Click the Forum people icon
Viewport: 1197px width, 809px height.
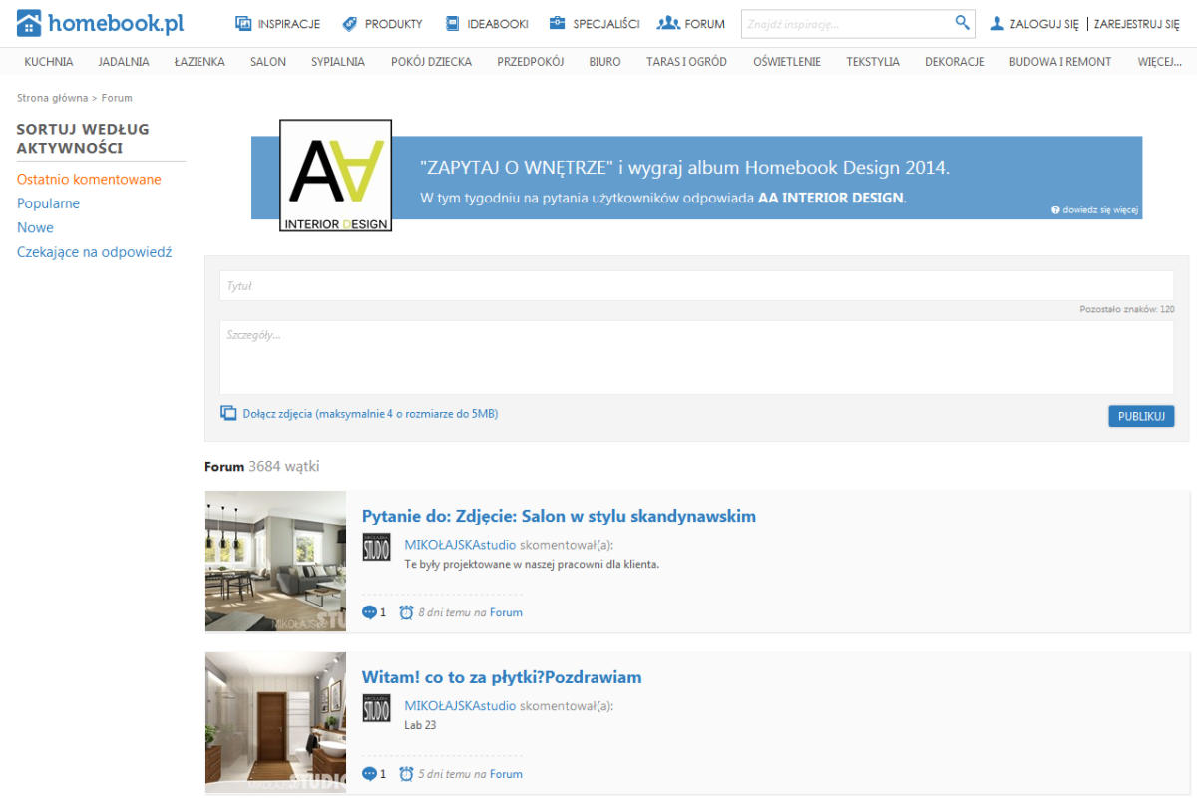[667, 23]
